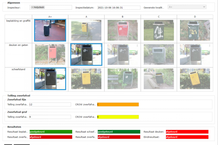The image size is (218, 145).
Task: Select A image for beplakking en graffiti
Action: point(86,30)
